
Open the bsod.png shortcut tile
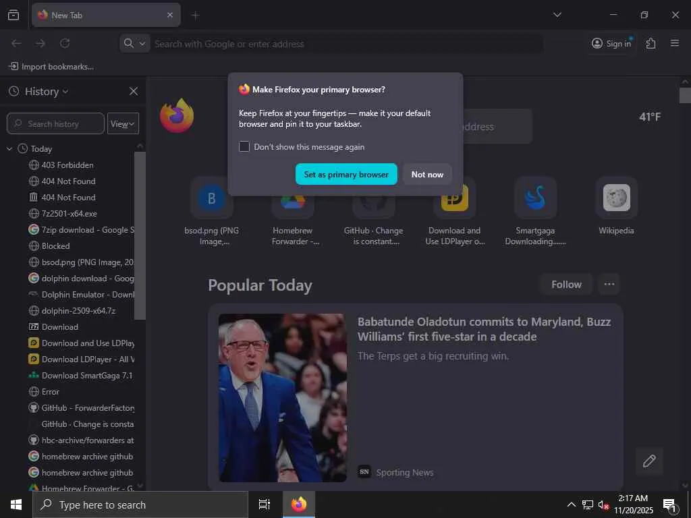pyautogui.click(x=211, y=212)
